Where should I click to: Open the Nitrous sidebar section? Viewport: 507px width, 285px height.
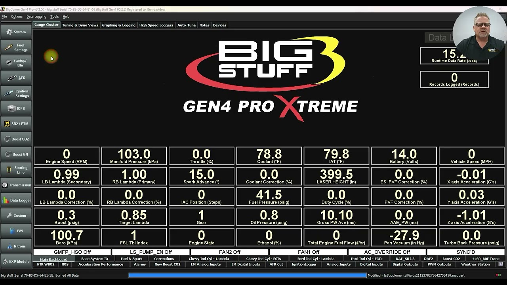[x=16, y=246]
